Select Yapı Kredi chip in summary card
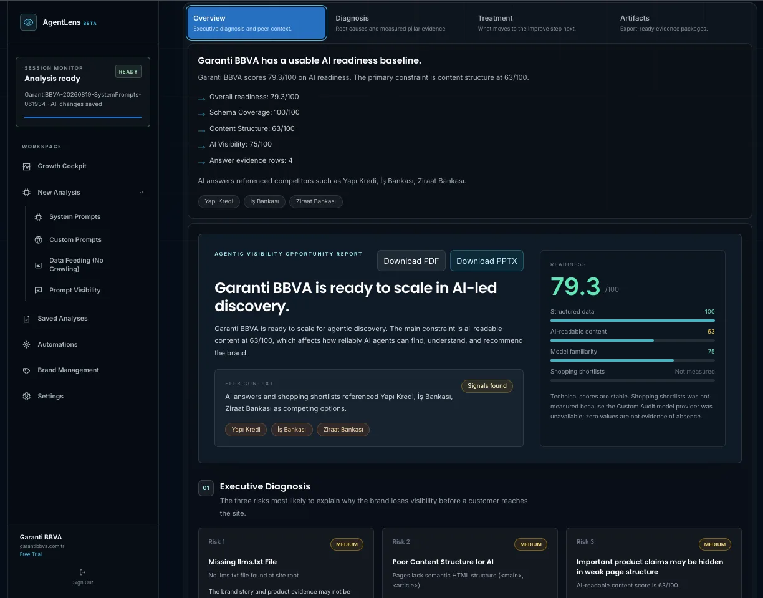Image resolution: width=763 pixels, height=598 pixels. pyautogui.click(x=219, y=201)
